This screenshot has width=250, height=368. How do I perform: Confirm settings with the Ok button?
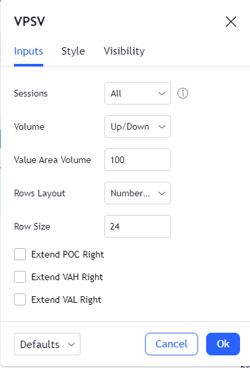point(223,344)
